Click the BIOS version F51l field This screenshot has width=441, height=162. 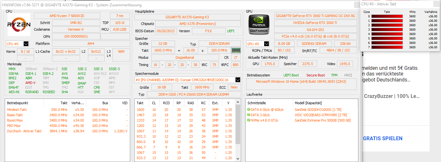pos(208,31)
